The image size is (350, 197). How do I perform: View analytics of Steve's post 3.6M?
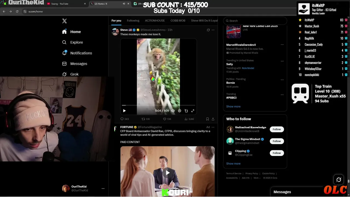click(x=189, y=119)
